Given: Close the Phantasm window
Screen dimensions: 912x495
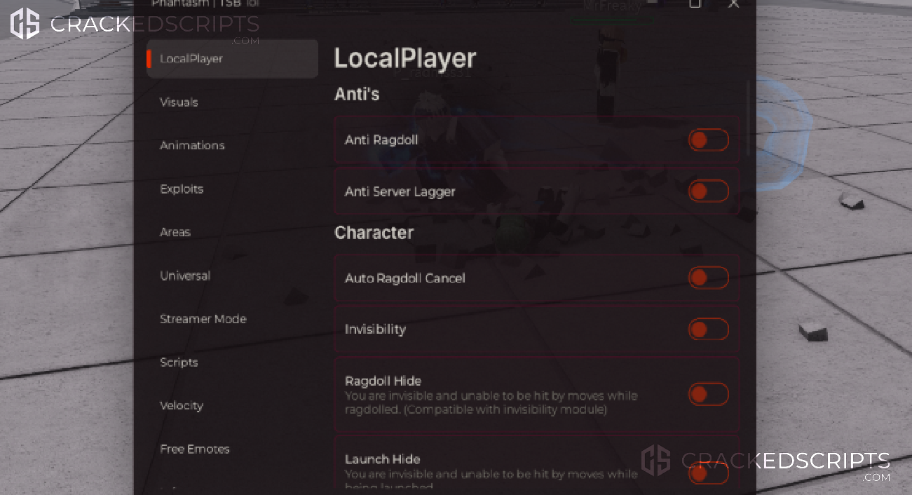Looking at the screenshot, I should click(733, 4).
